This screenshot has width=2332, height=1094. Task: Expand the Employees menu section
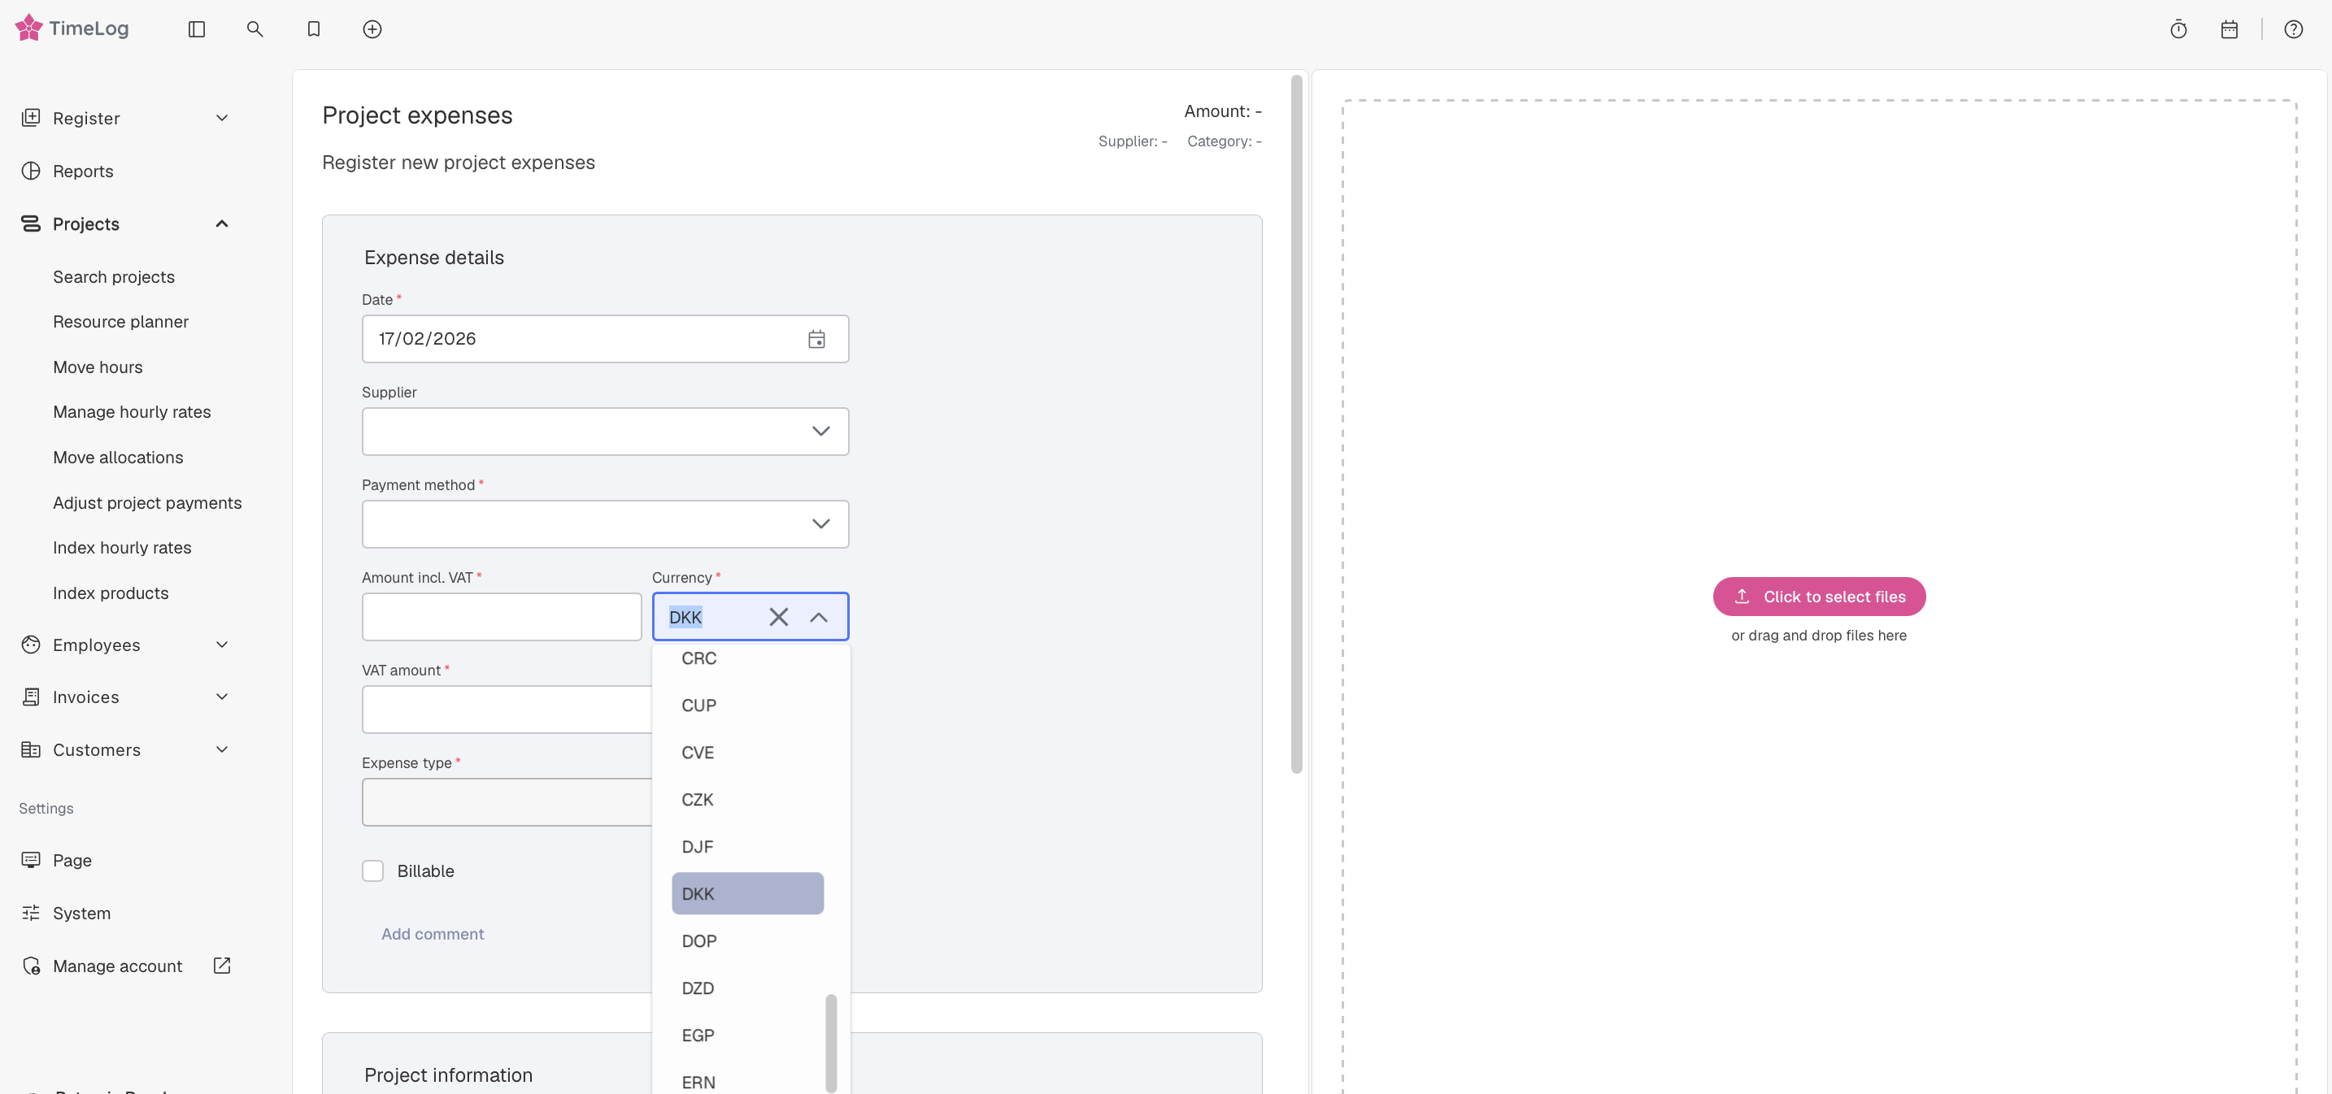pyautogui.click(x=222, y=645)
